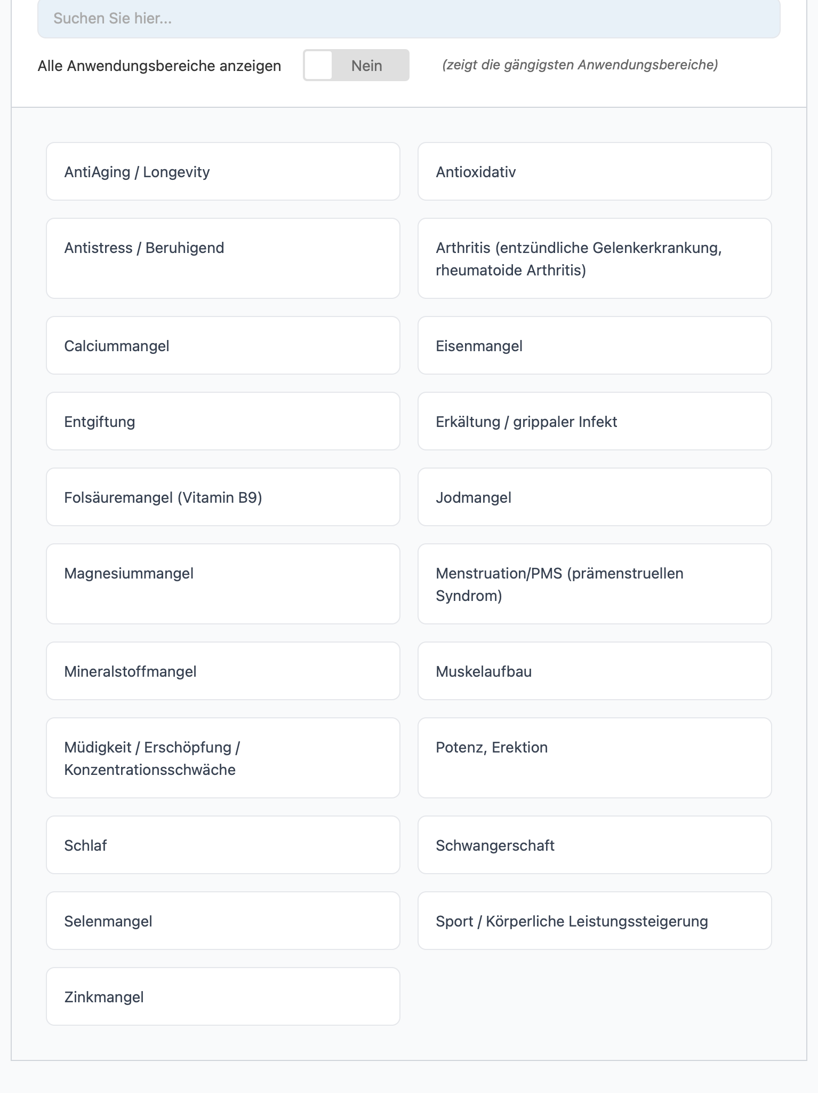Open the Antioxidativ category

point(595,171)
